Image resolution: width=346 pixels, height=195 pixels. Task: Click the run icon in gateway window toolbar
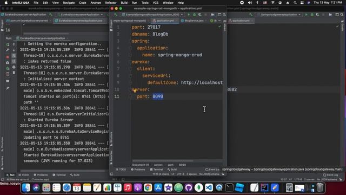pos(307,15)
